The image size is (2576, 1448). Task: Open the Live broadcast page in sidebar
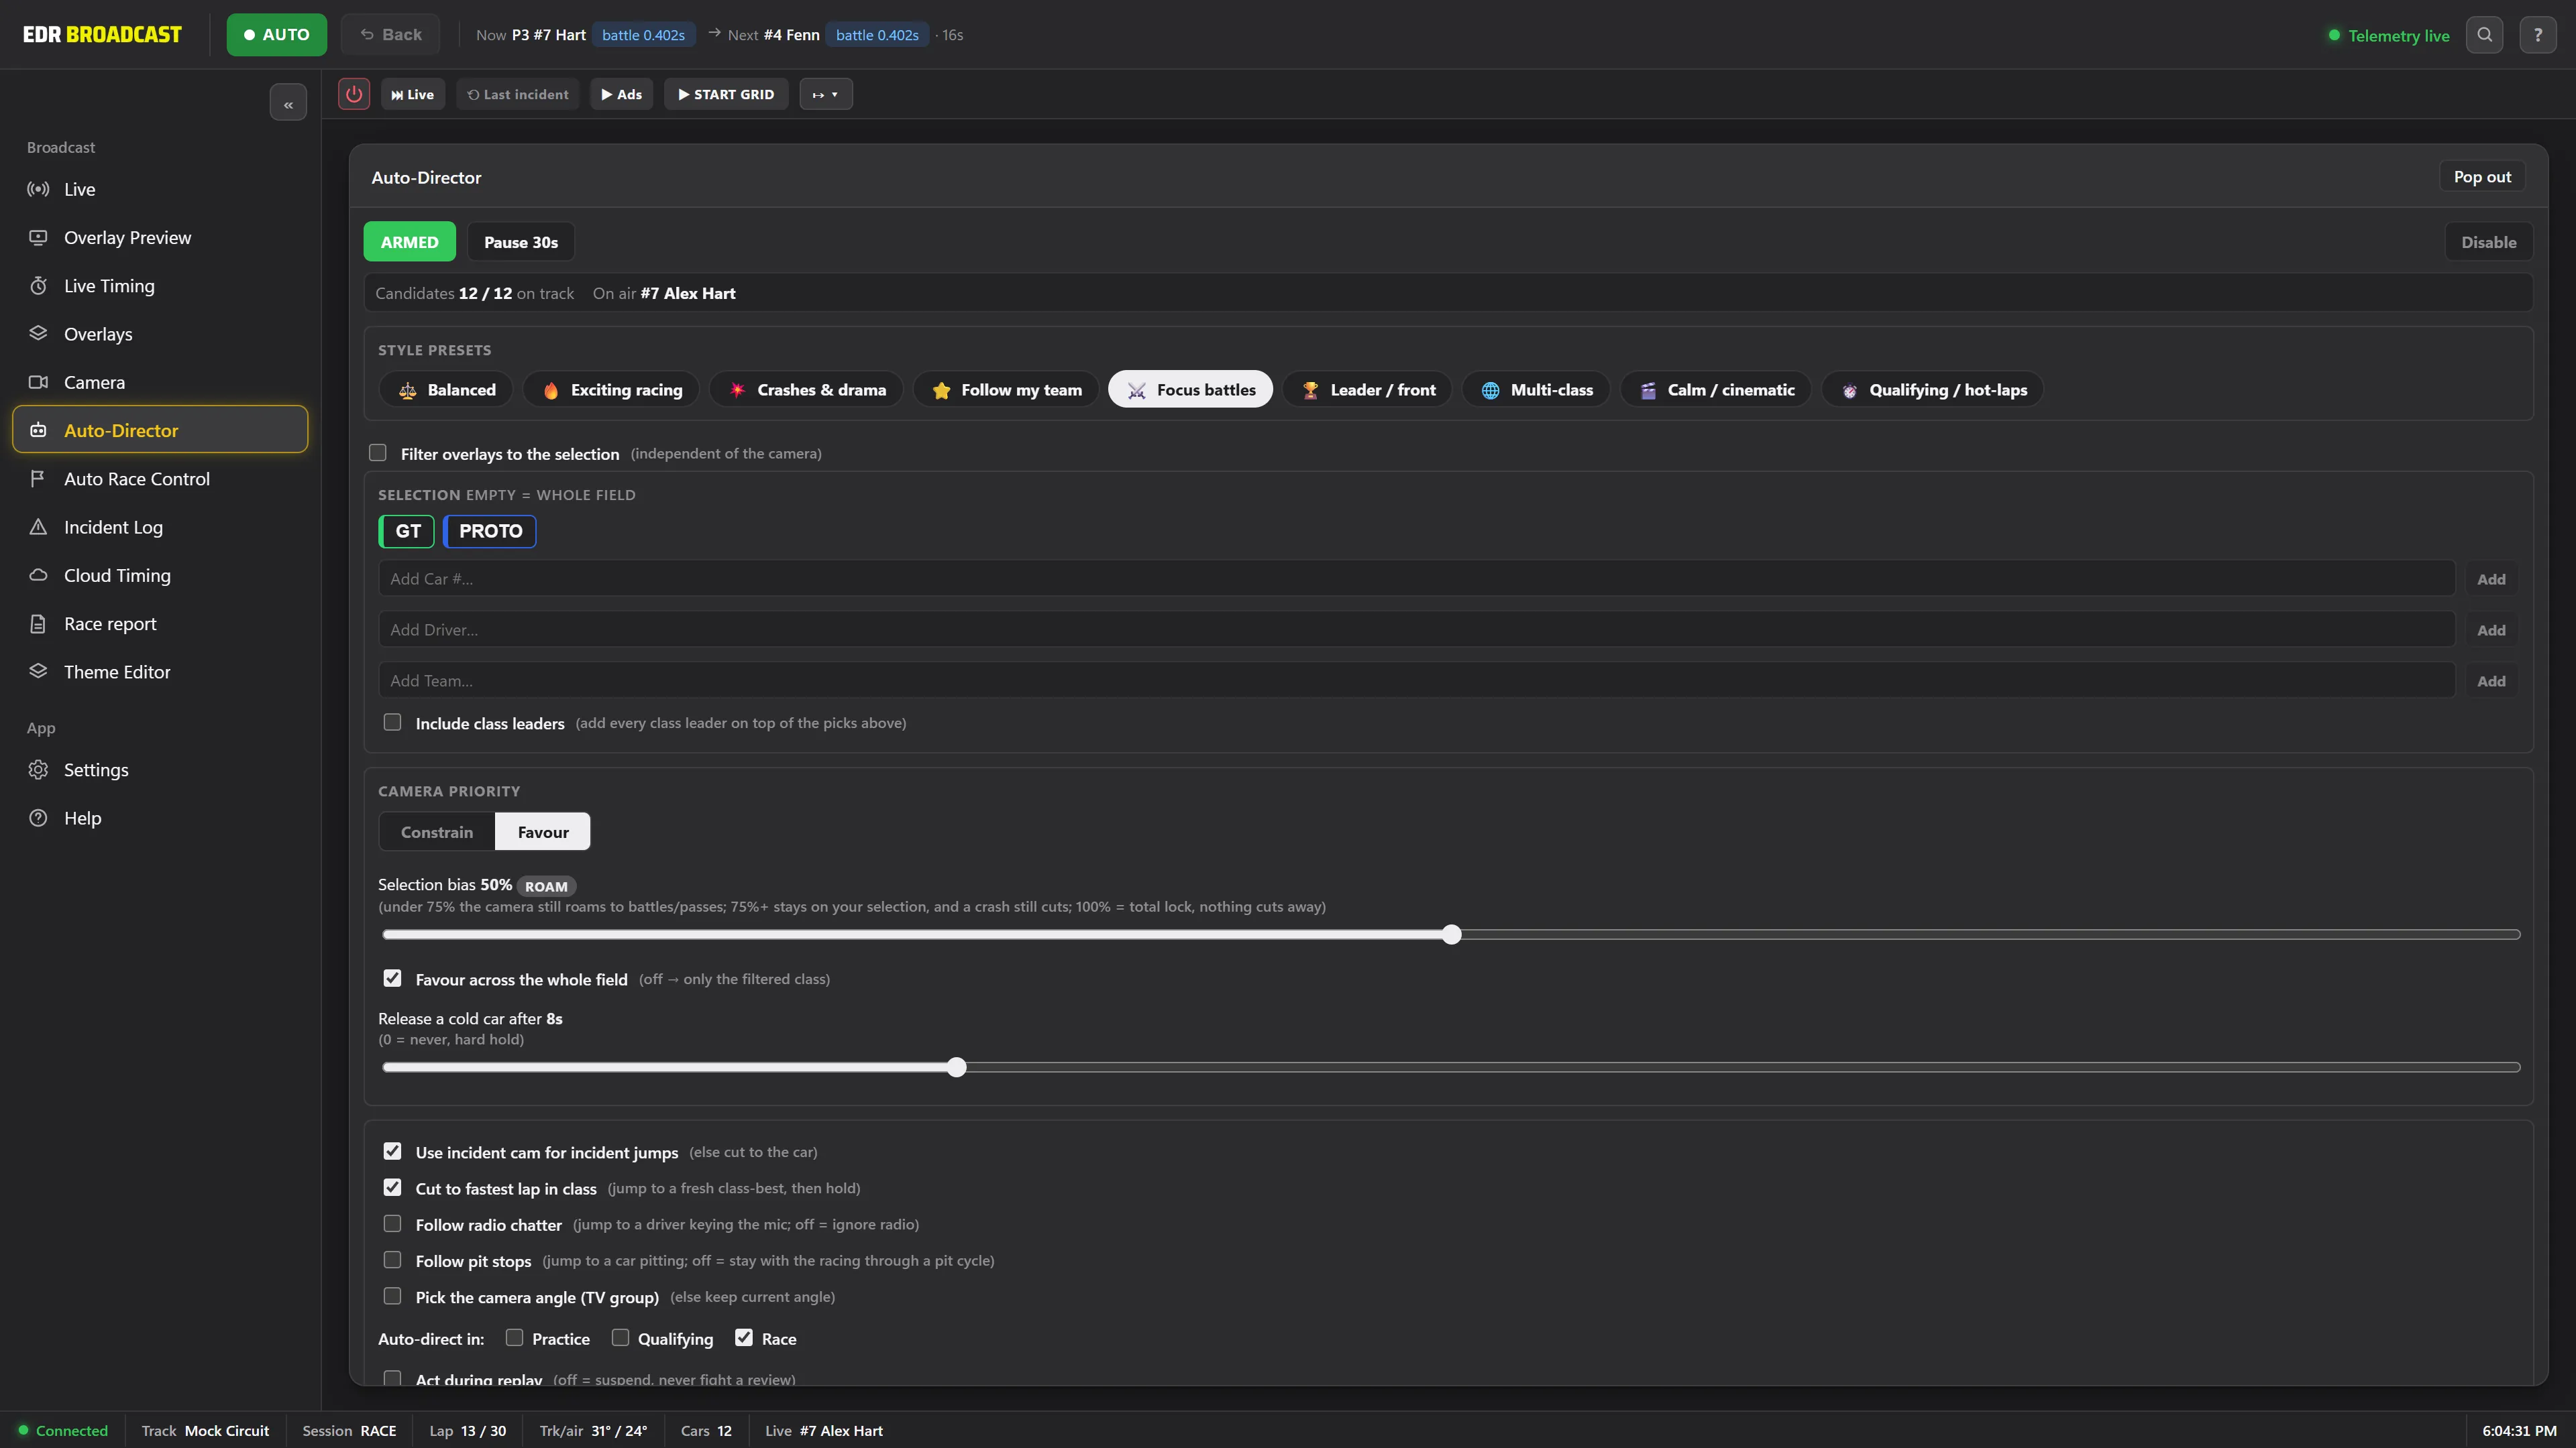coord(160,189)
